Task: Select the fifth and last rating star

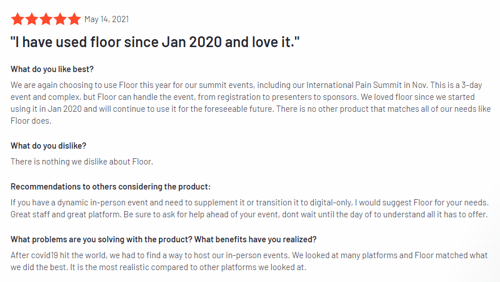Action: click(x=74, y=19)
